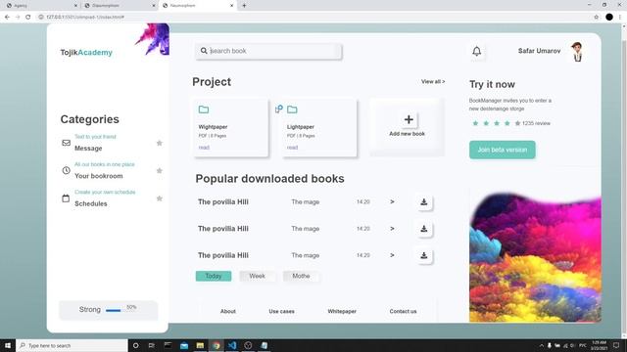Download the third The povilla Hill book

[424, 255]
